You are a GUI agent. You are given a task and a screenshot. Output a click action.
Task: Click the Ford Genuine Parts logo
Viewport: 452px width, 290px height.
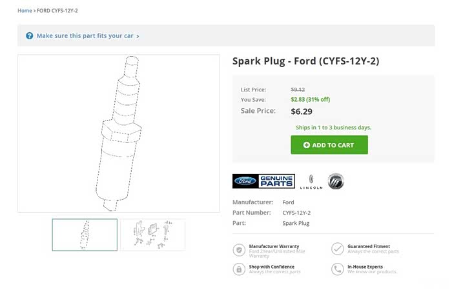263,181
